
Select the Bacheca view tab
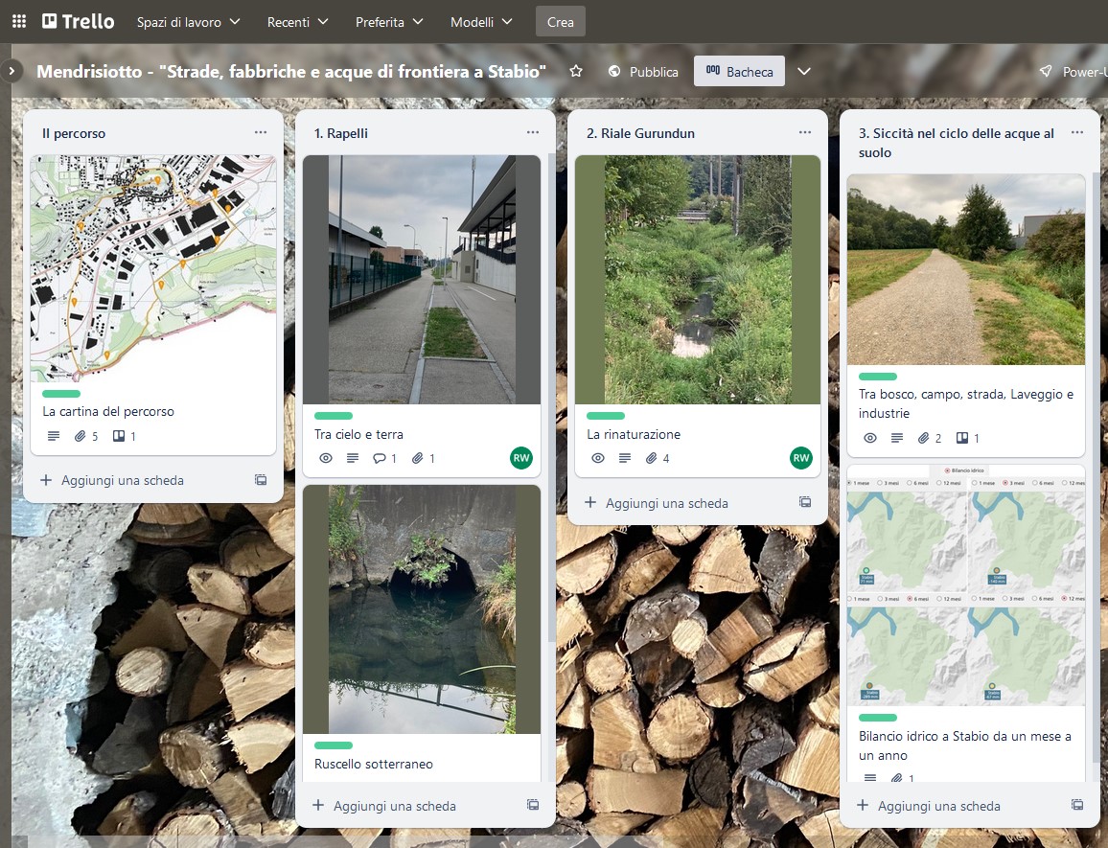pos(739,72)
